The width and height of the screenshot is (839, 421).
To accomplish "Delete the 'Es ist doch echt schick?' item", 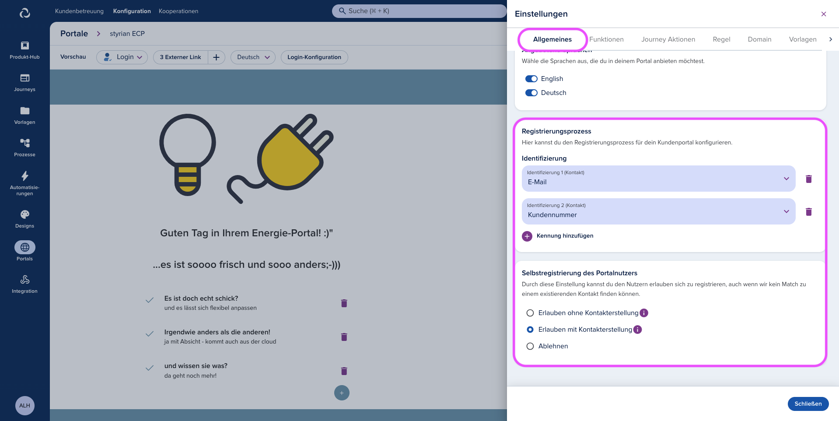I will pyautogui.click(x=344, y=303).
